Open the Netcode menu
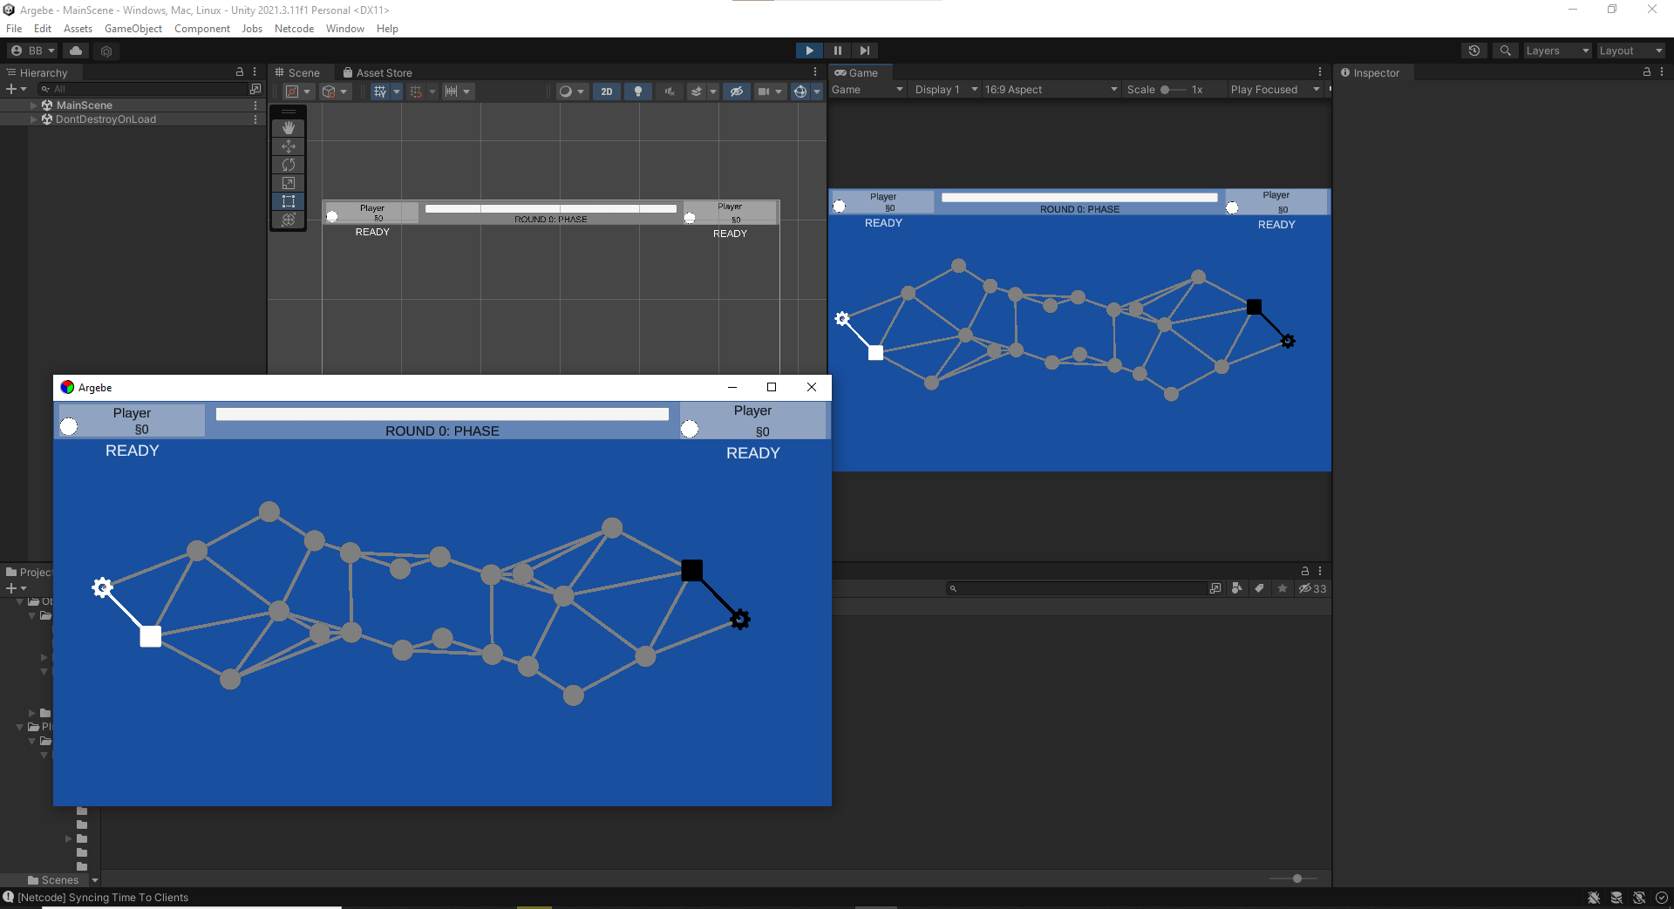This screenshot has height=909, width=1674. click(294, 29)
